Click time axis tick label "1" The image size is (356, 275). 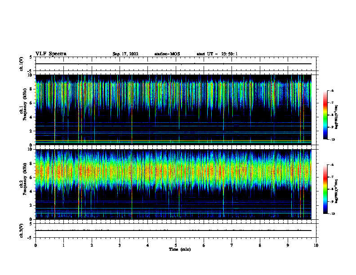tap(63, 245)
